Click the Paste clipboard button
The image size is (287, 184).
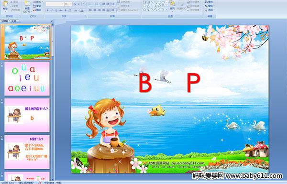click(5, 5)
